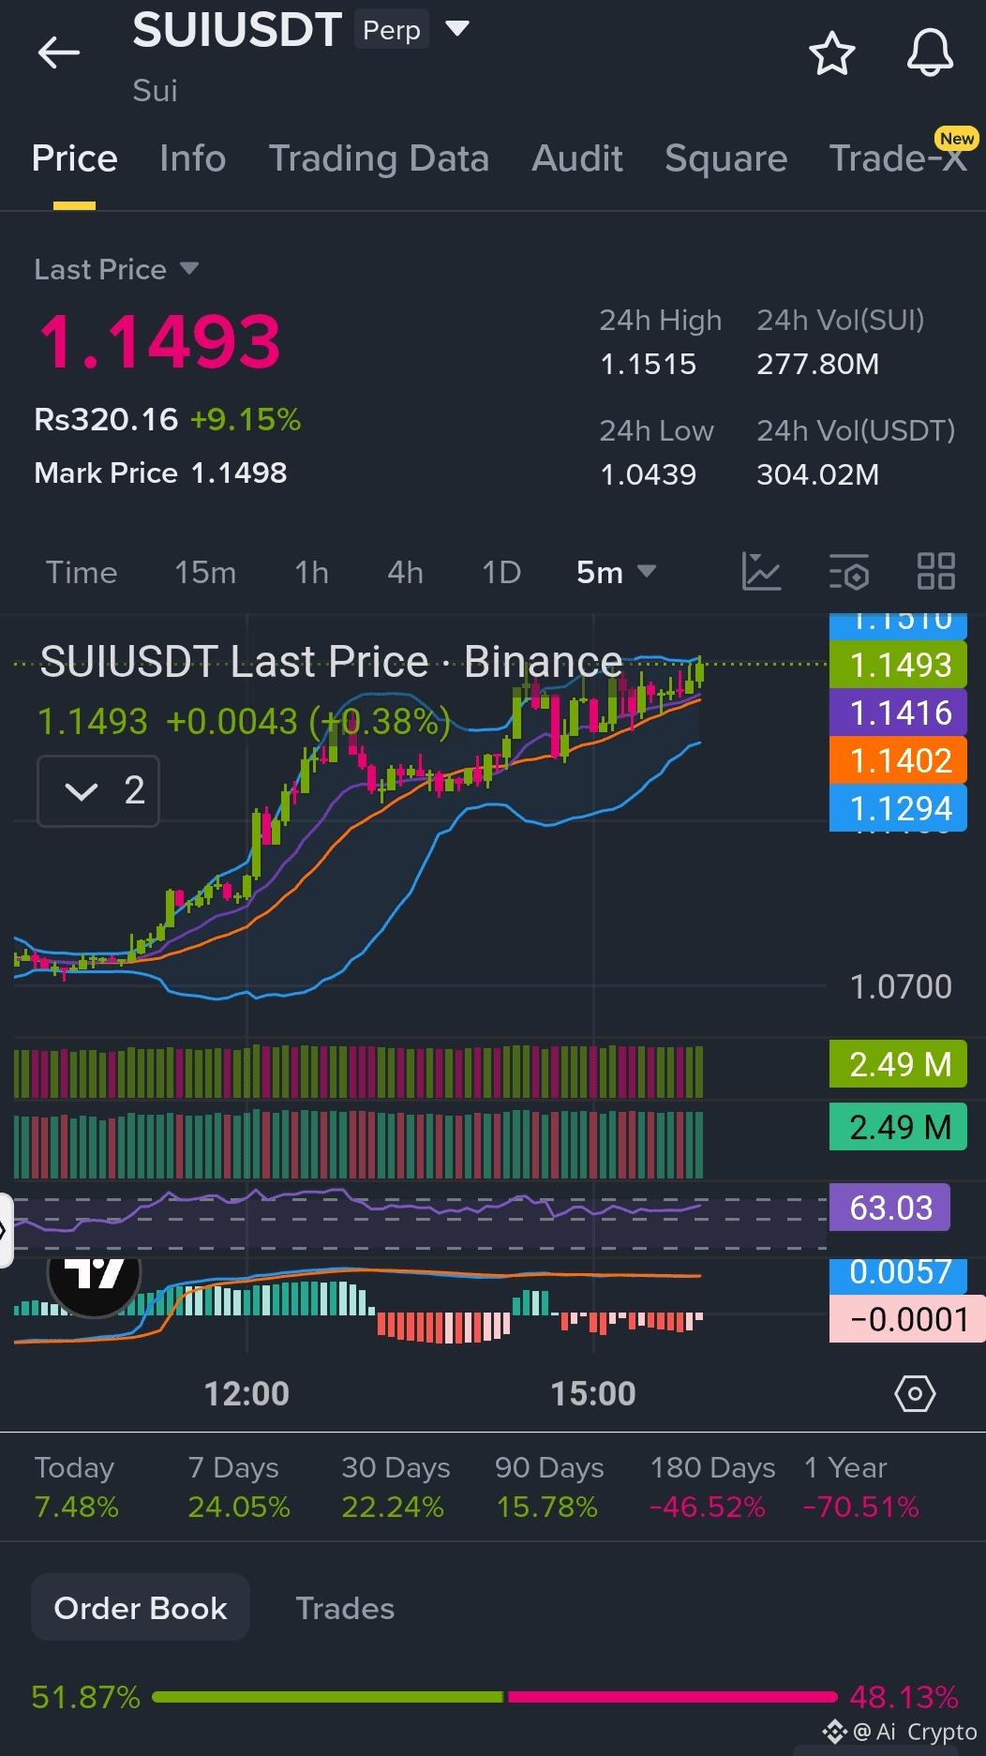The height and width of the screenshot is (1756, 986).
Task: Switch to Order Book view
Action: click(x=141, y=1608)
